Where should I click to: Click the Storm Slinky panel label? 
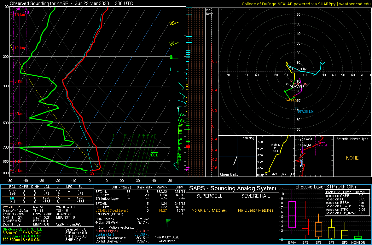pyautogui.click(x=229, y=175)
